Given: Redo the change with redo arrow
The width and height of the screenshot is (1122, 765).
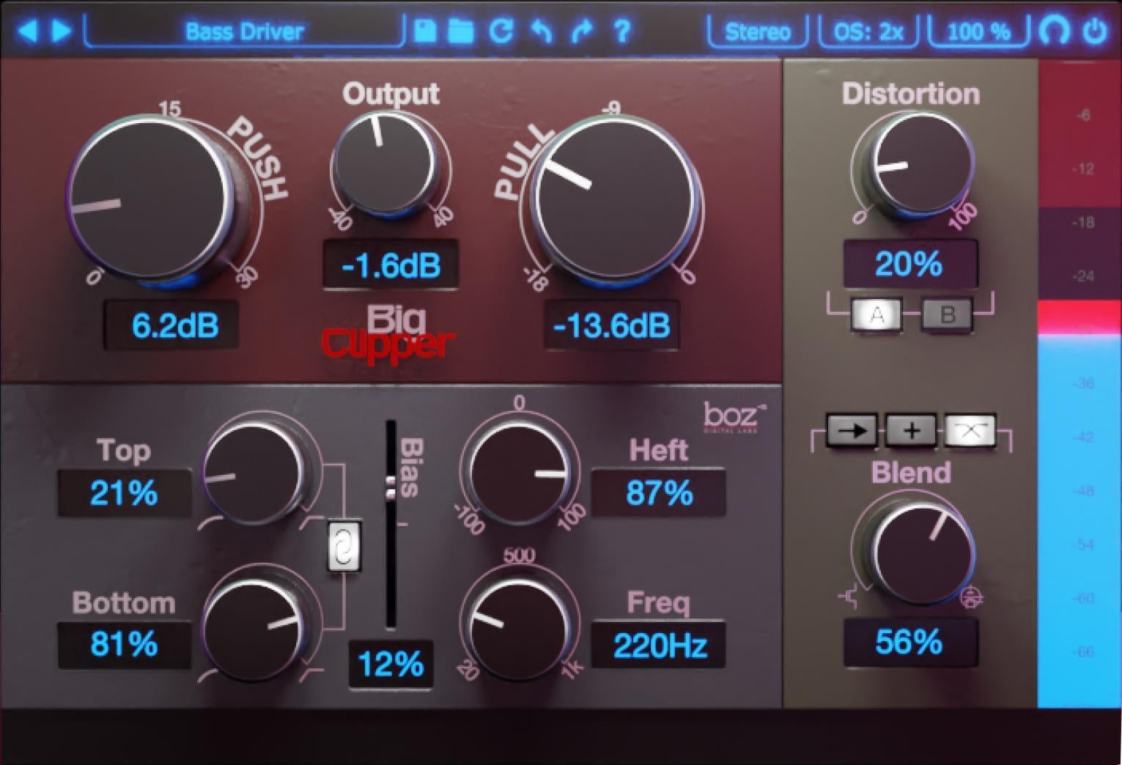Looking at the screenshot, I should 582,32.
